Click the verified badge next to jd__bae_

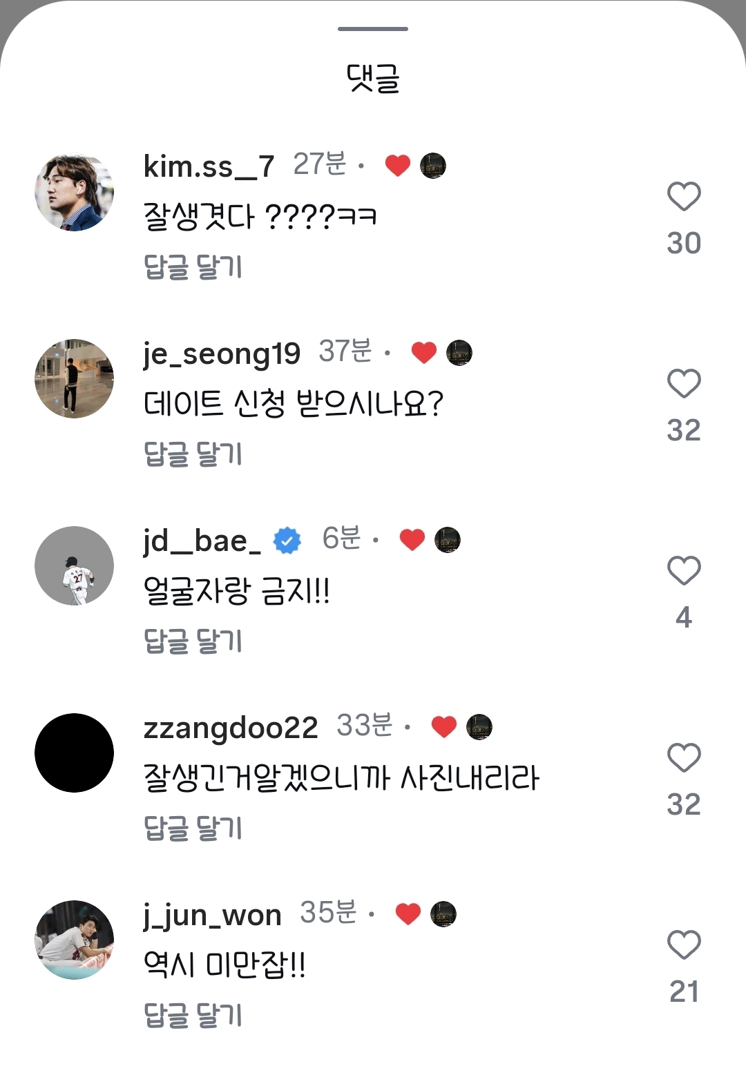coord(287,540)
